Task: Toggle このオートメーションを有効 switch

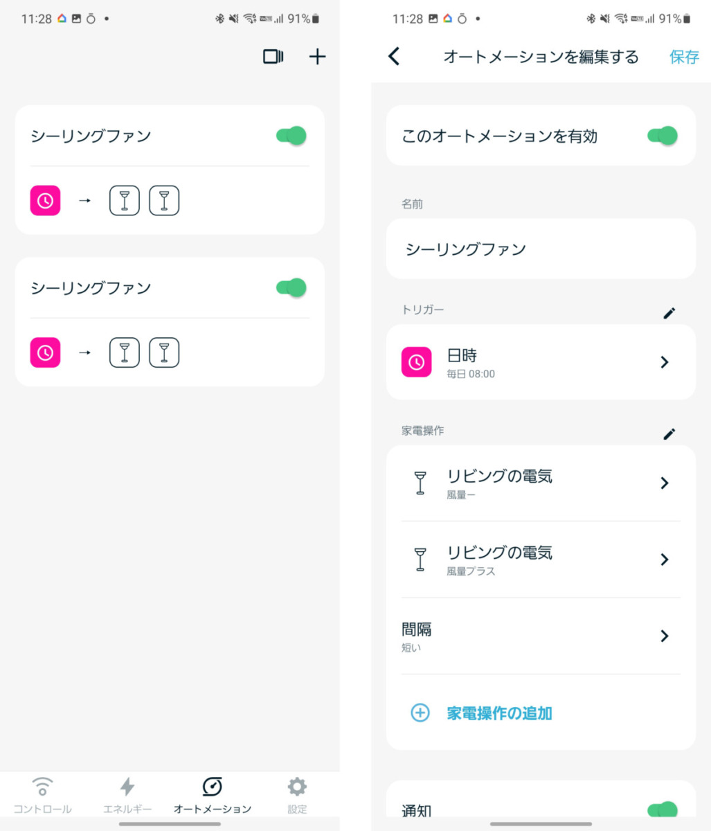Action: point(663,136)
